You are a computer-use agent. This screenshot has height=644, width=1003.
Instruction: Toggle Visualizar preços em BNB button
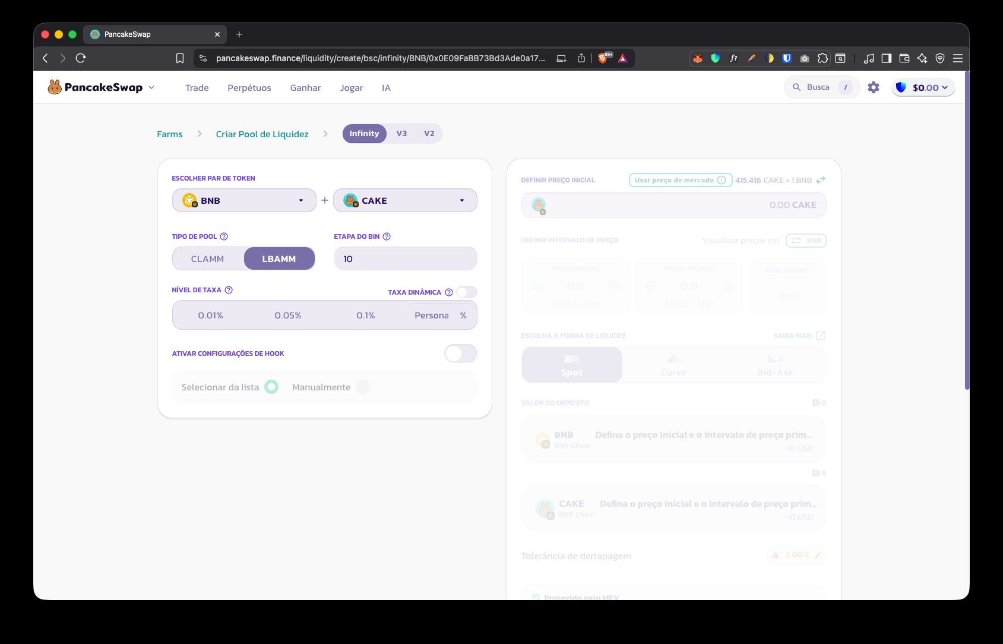point(806,241)
